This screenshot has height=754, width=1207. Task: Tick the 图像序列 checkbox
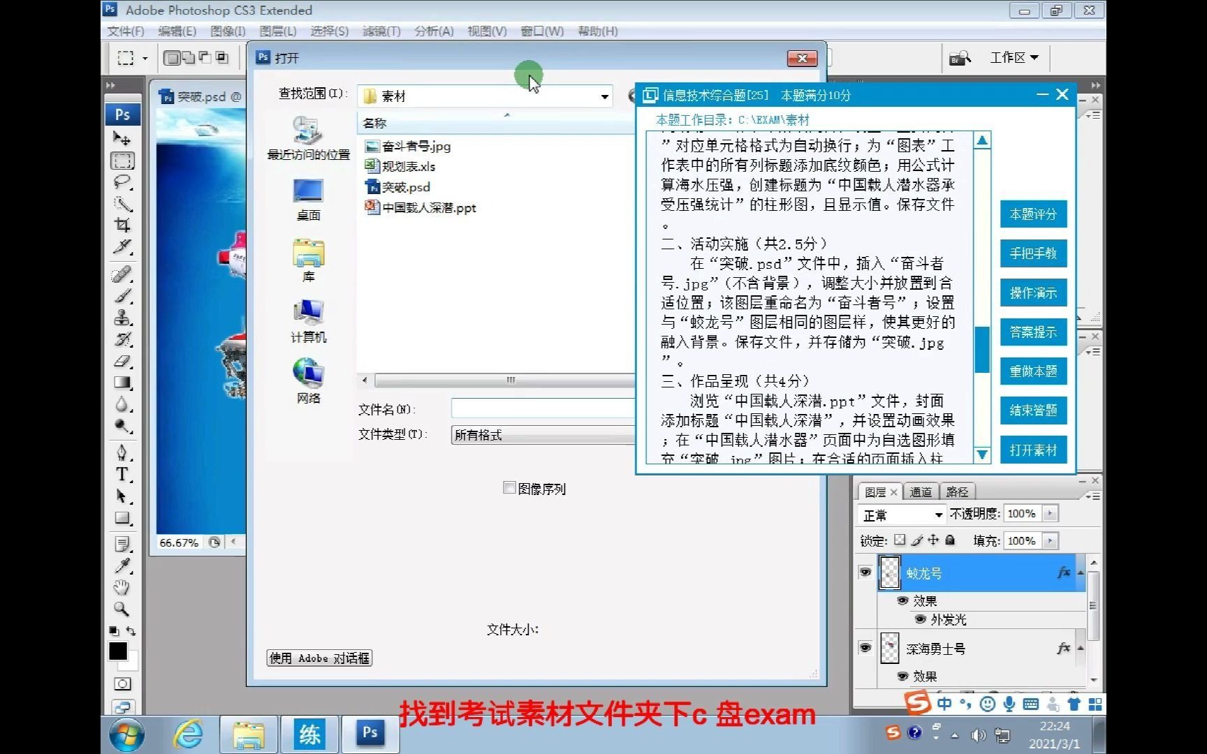(509, 488)
